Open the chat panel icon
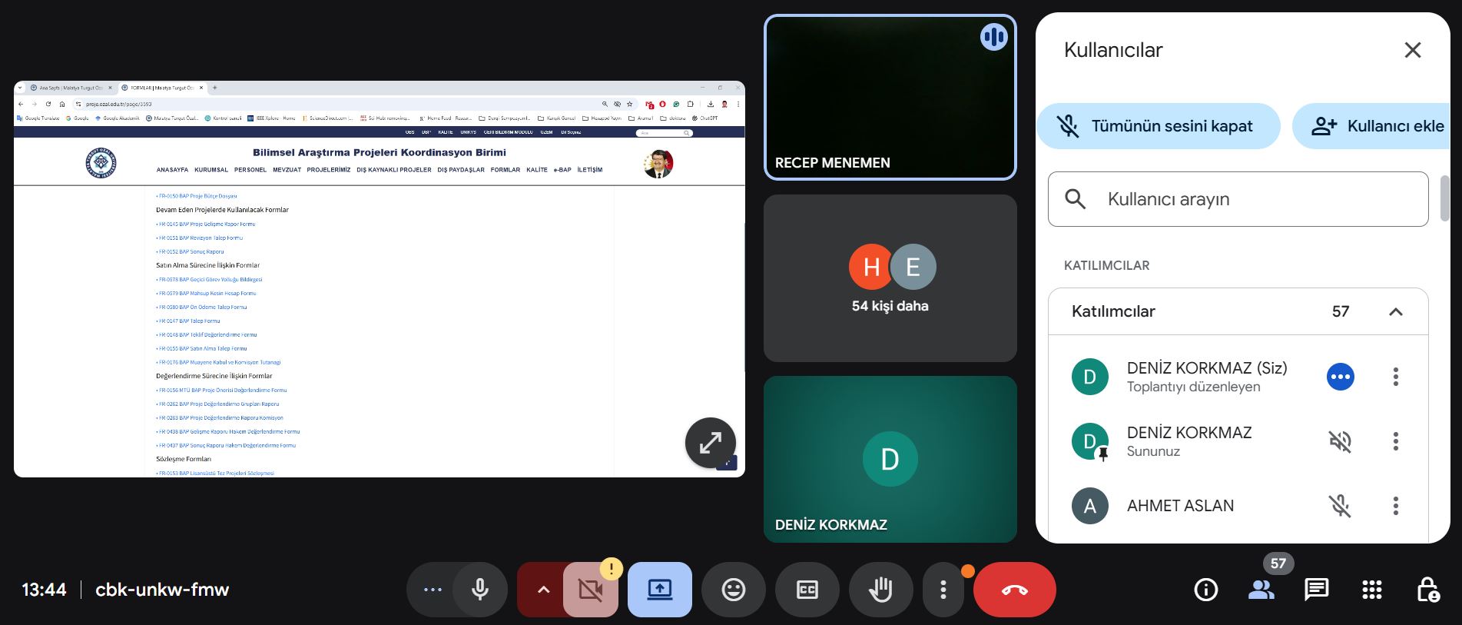 tap(1316, 590)
